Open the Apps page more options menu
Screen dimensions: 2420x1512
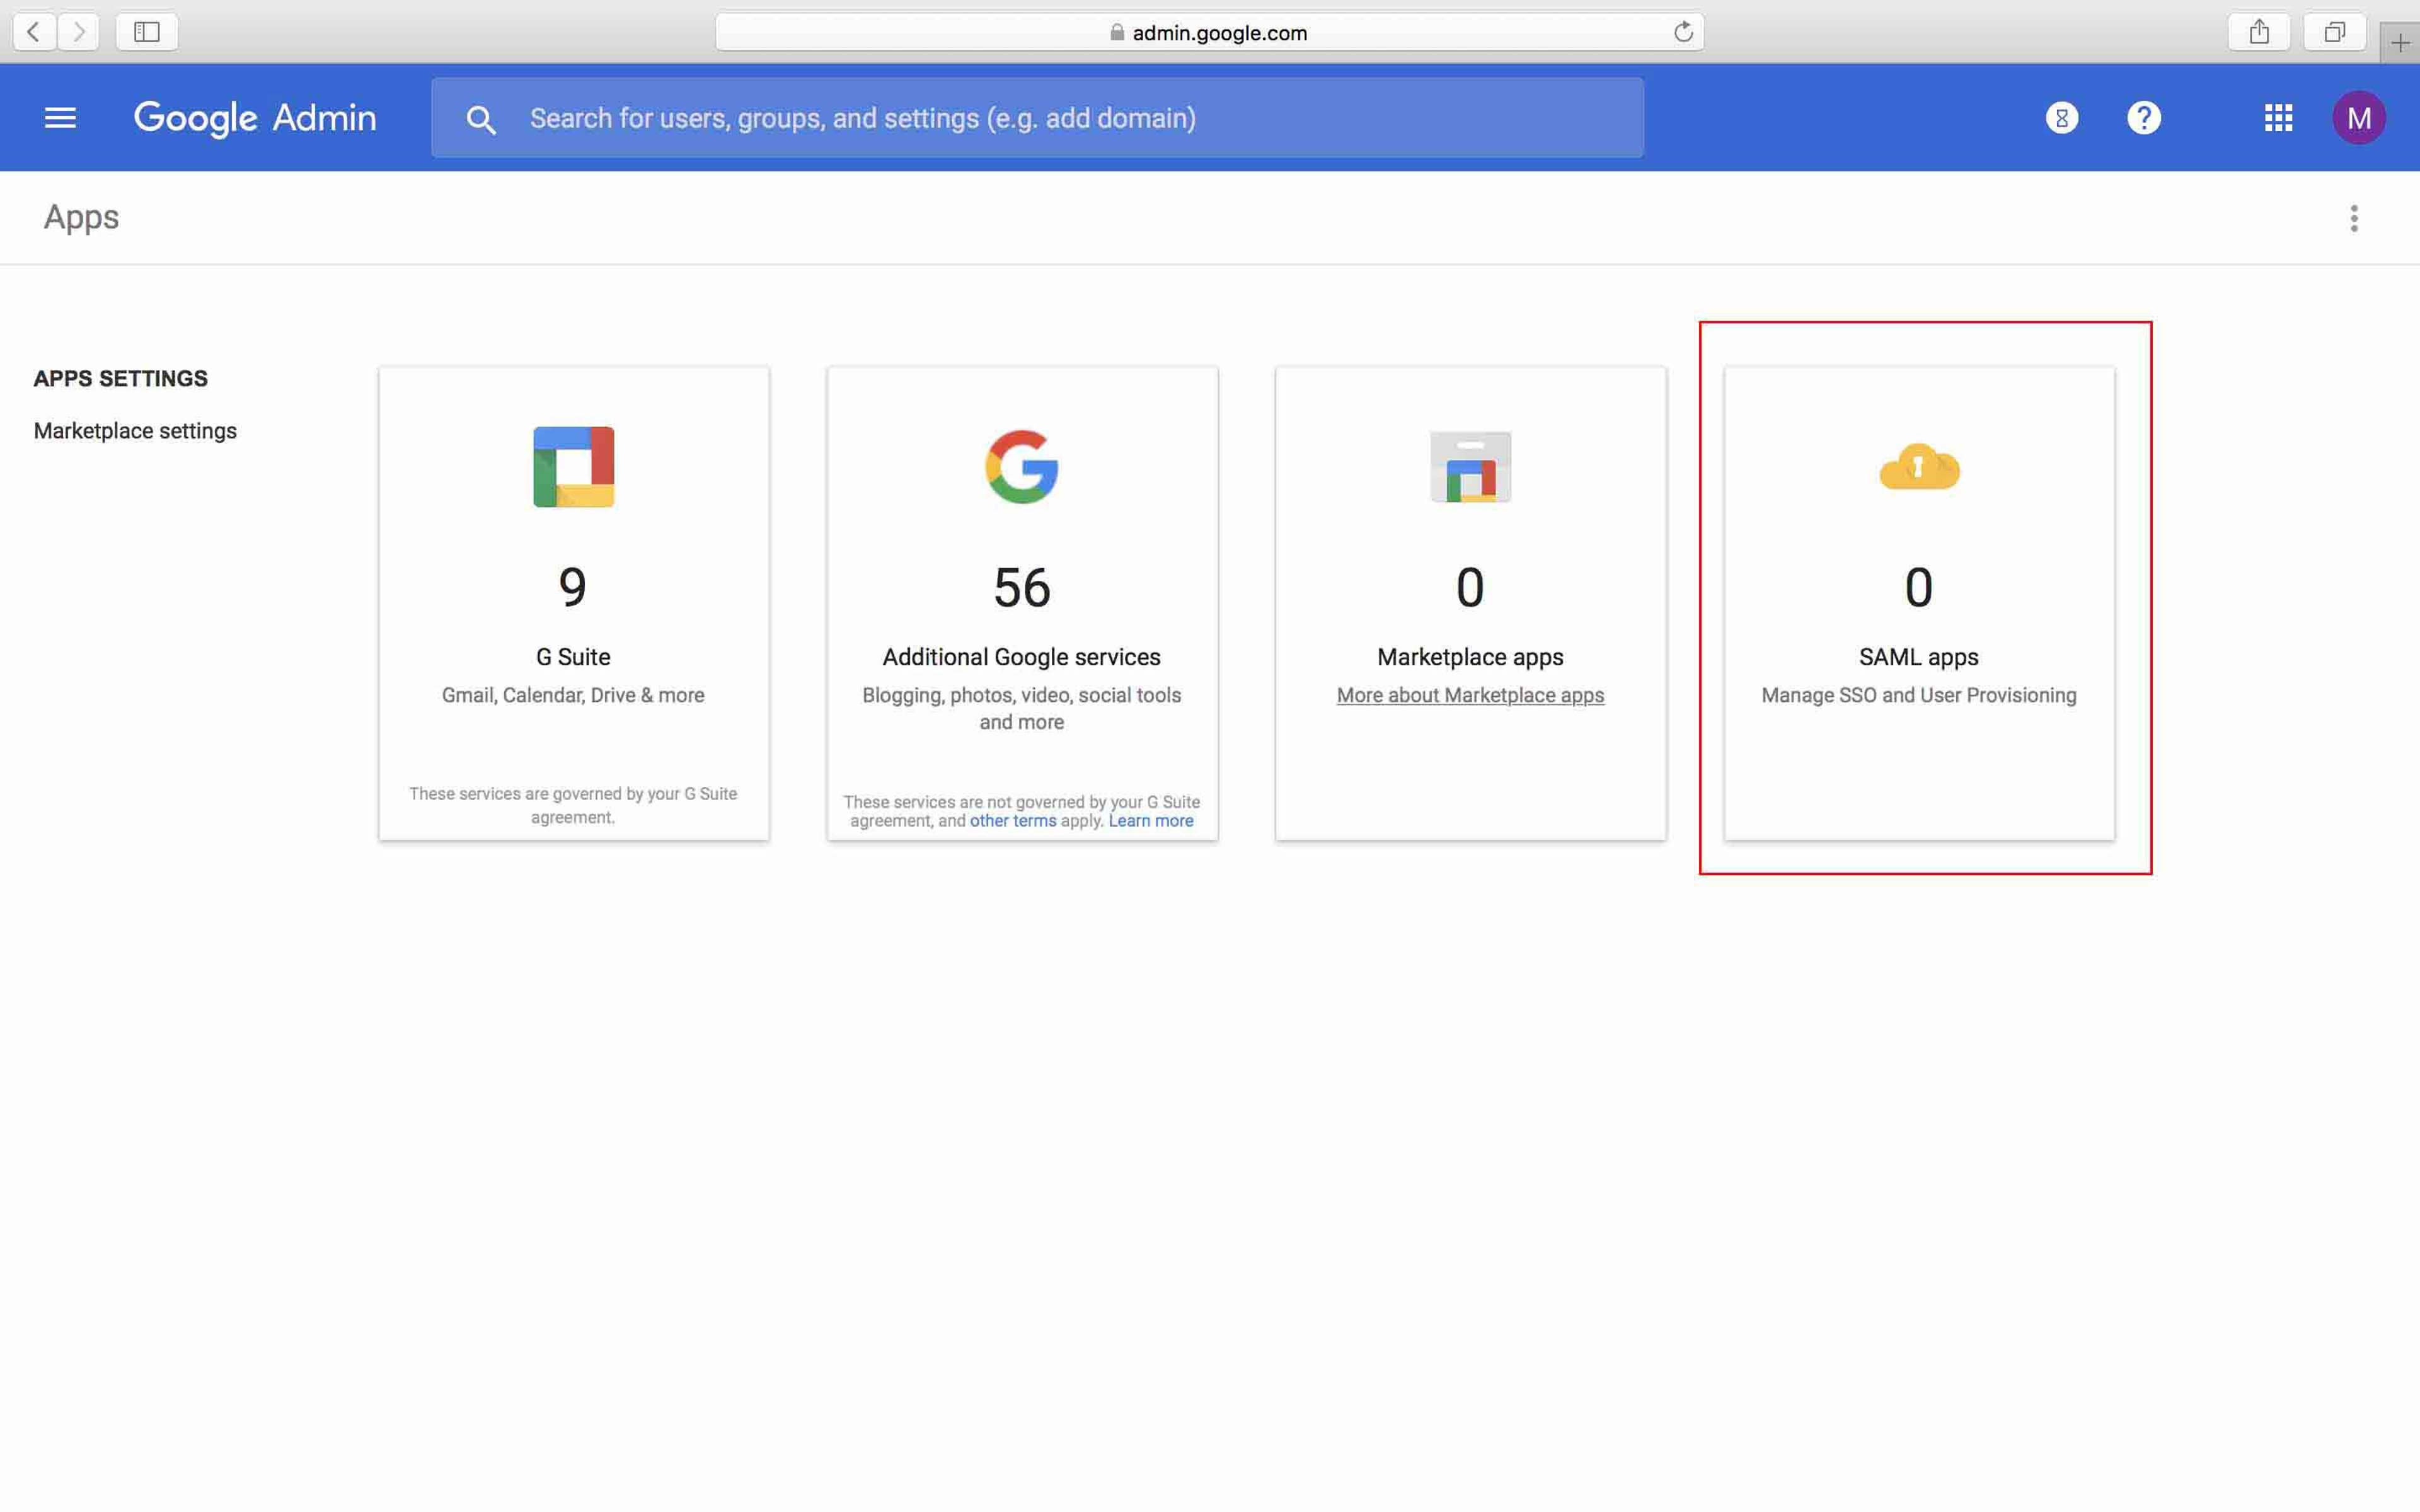2354,218
